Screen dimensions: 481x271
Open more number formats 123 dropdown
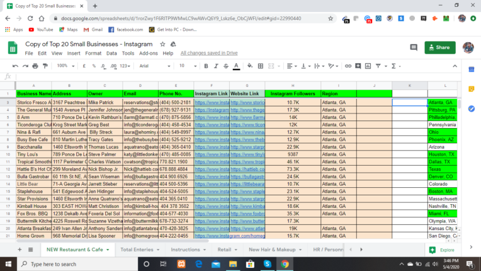[125, 66]
